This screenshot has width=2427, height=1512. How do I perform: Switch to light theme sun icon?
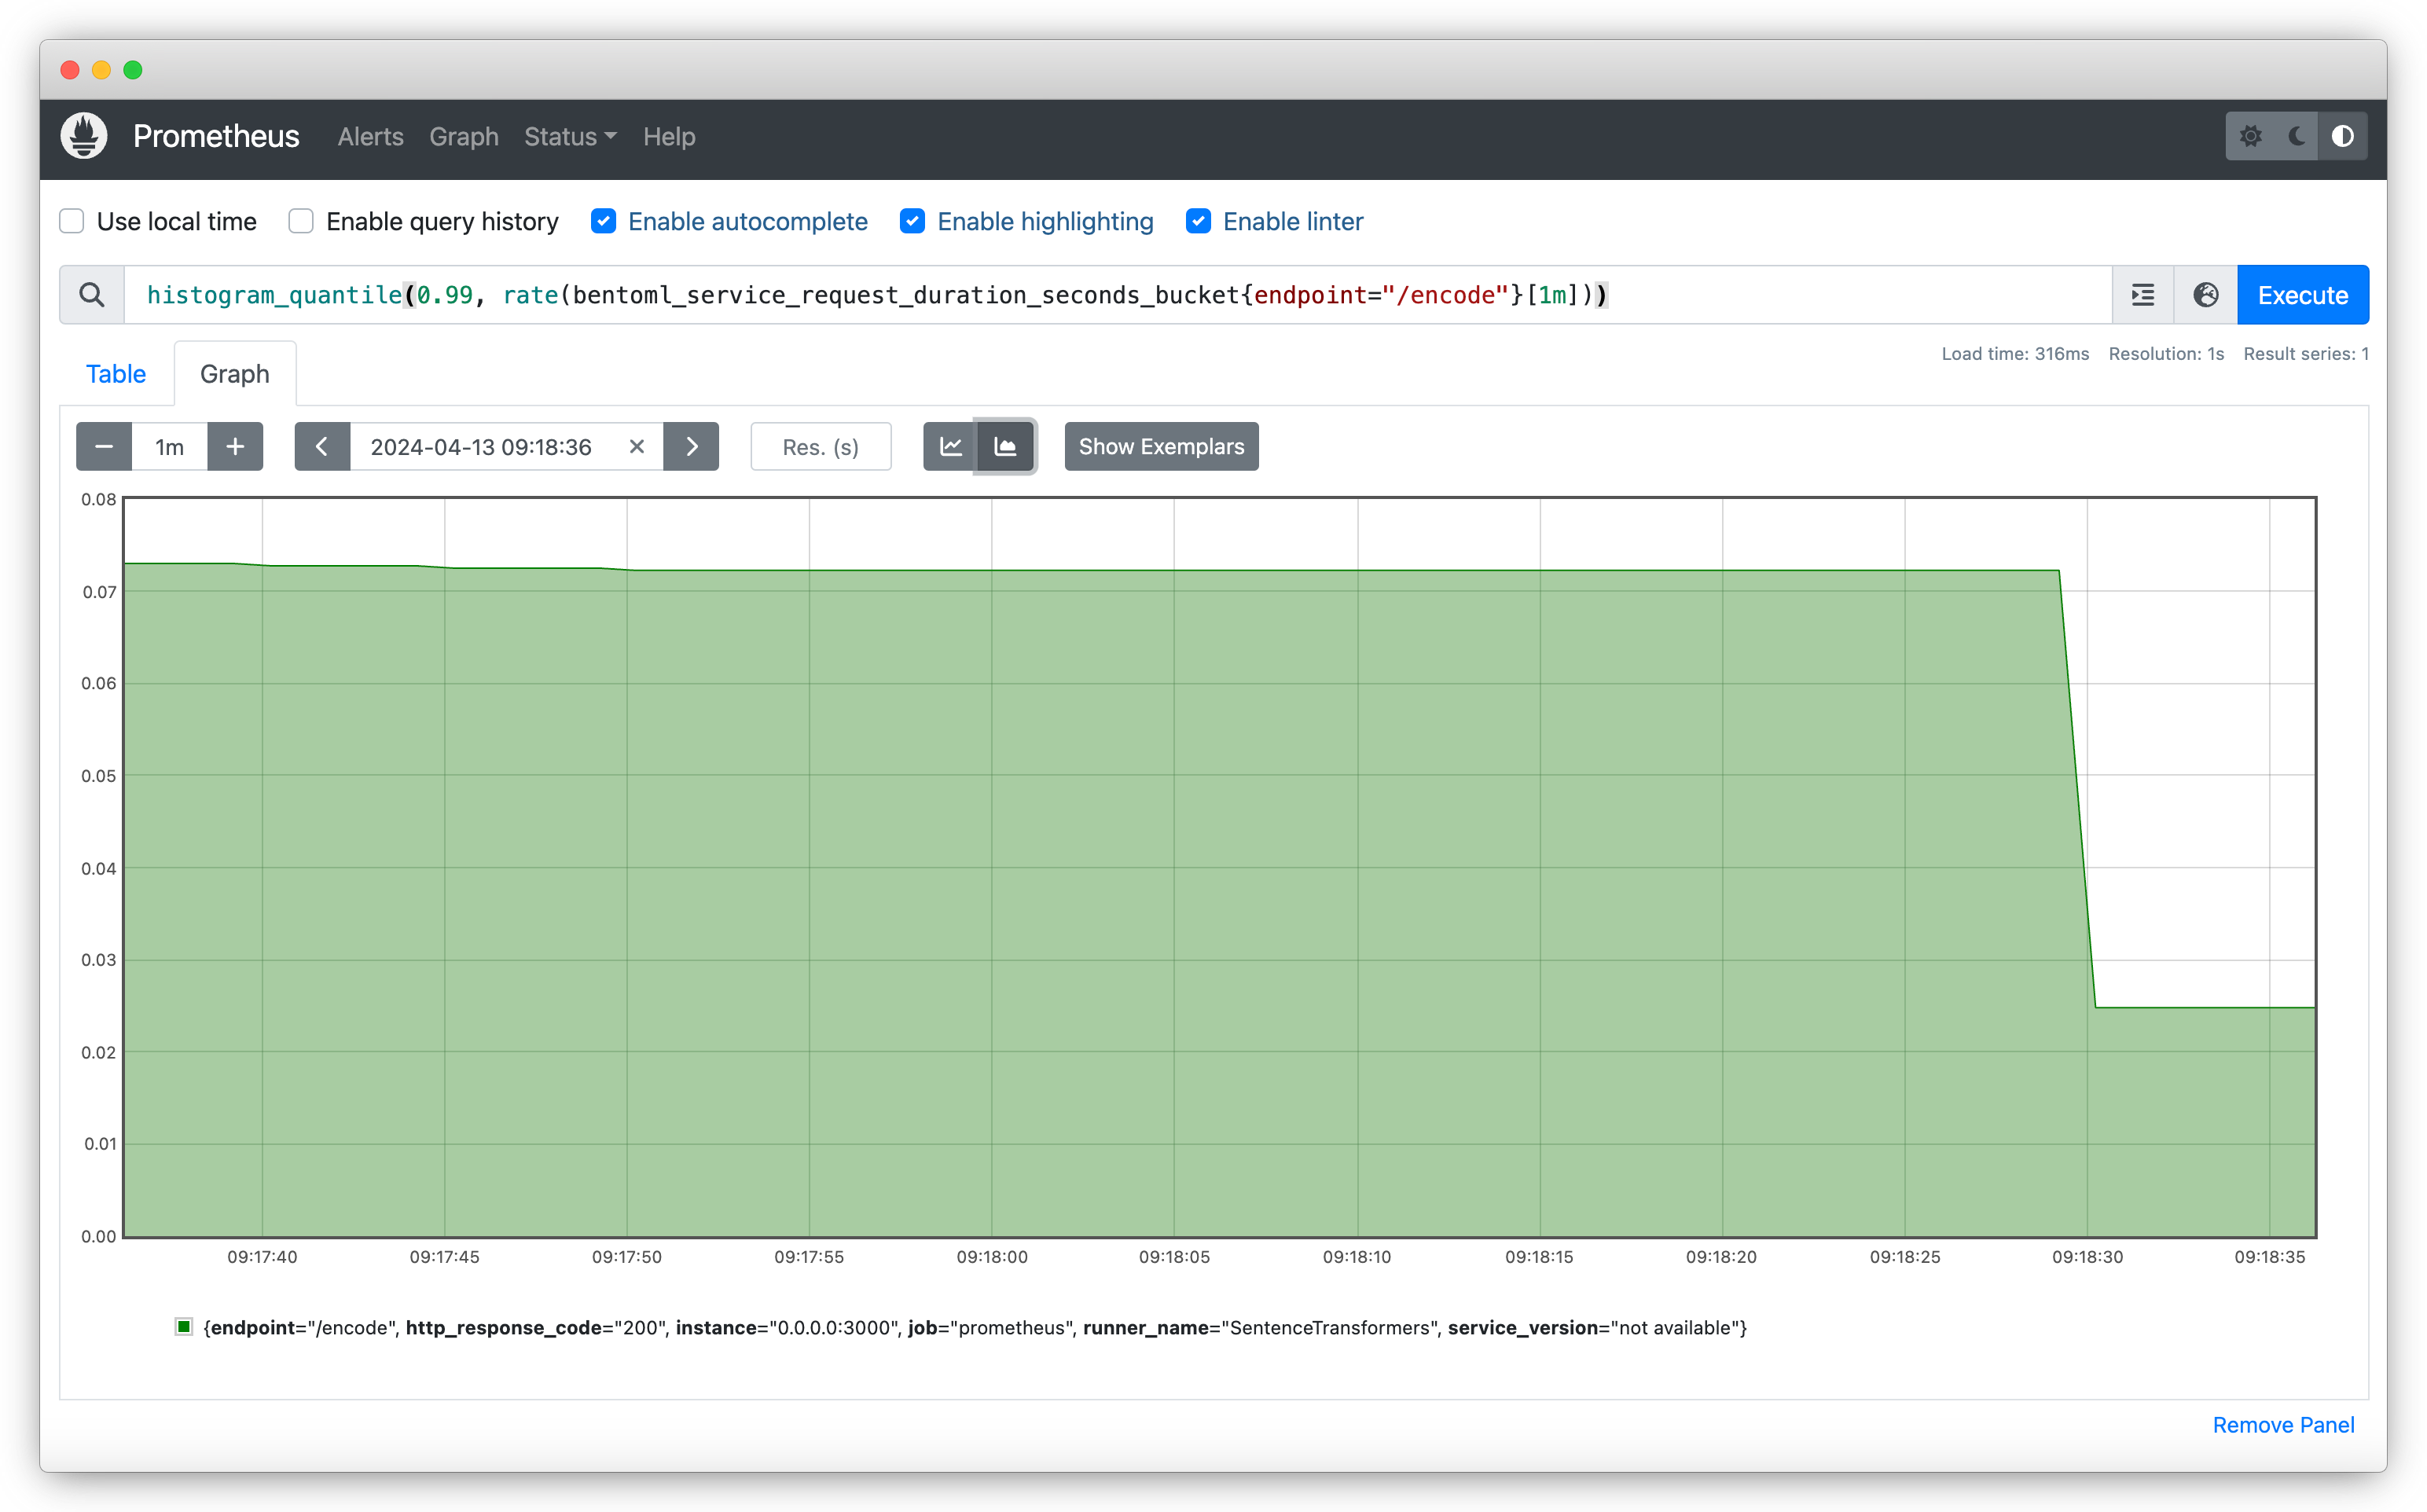(2250, 136)
